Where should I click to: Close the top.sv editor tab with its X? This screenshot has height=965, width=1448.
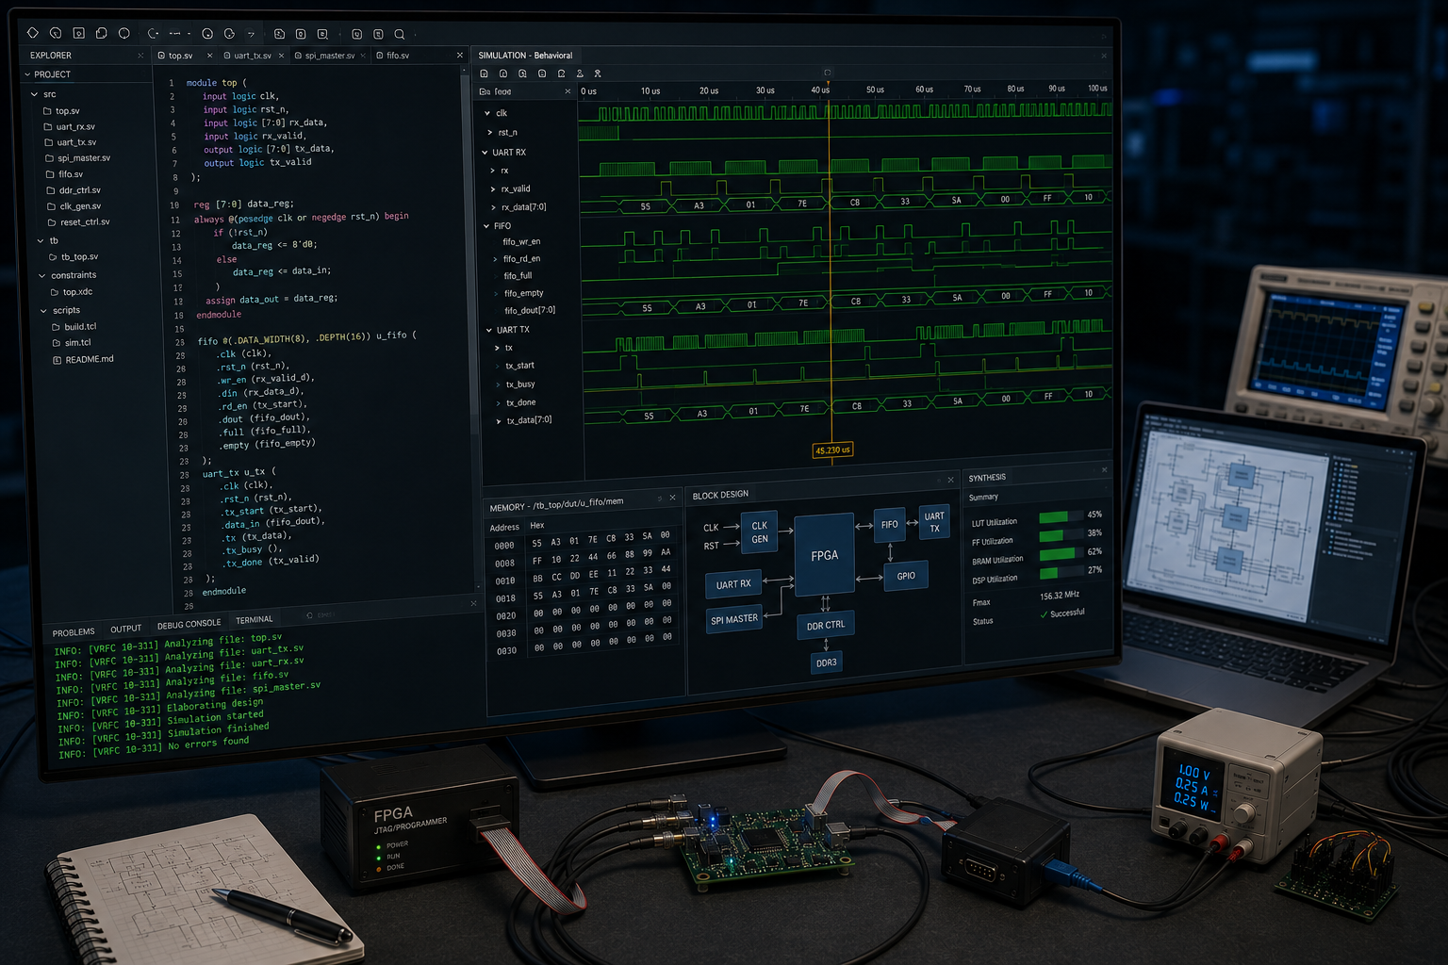tap(211, 56)
